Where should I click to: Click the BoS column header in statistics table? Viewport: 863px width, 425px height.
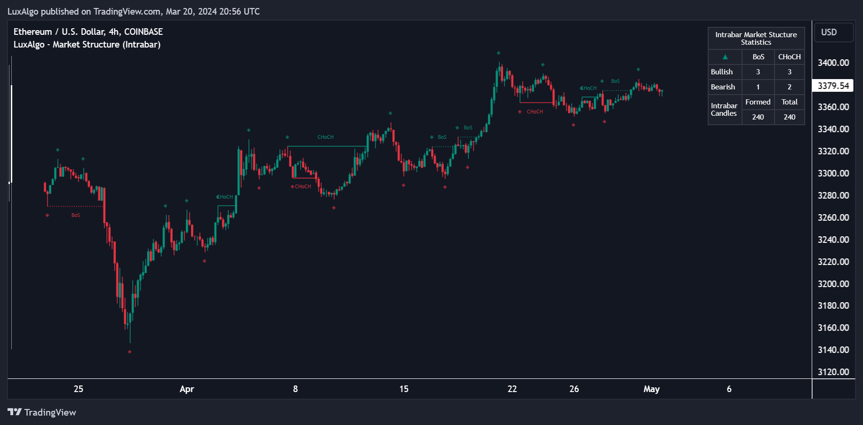pos(758,57)
